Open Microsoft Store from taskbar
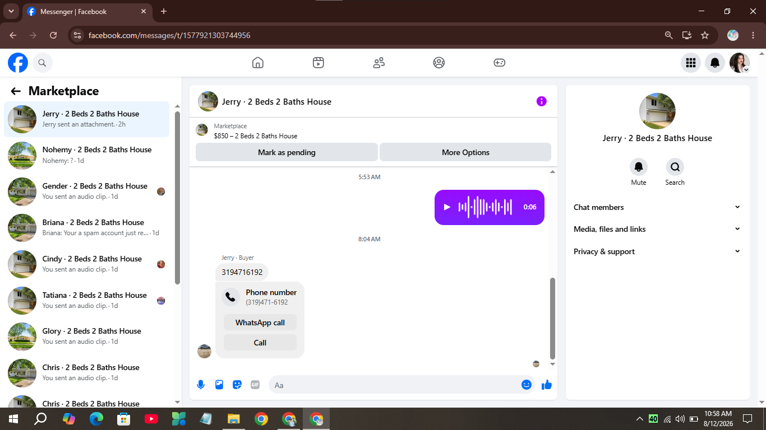Image resolution: width=766 pixels, height=430 pixels. pyautogui.click(x=123, y=419)
